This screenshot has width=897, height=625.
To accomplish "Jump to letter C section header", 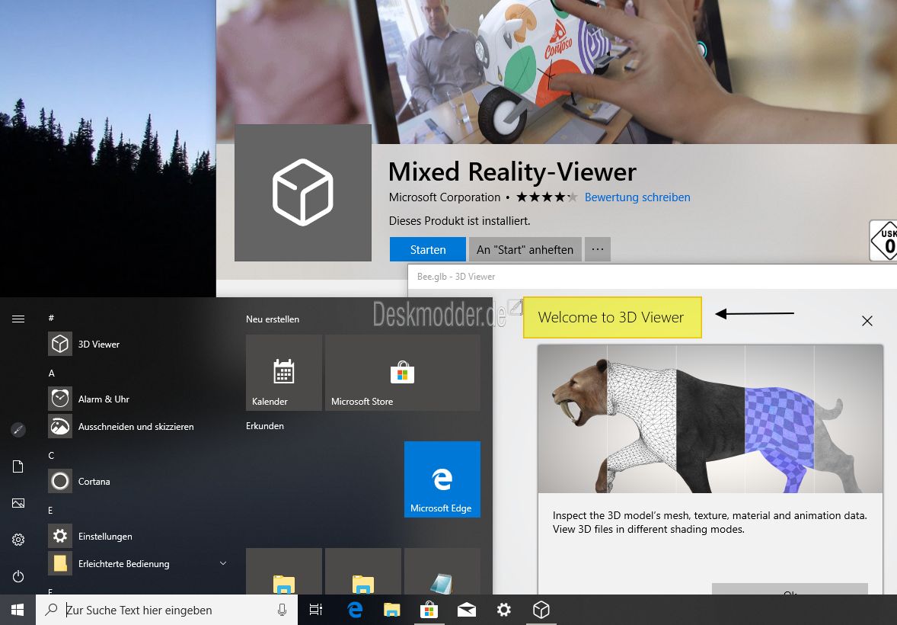I will (x=52, y=456).
